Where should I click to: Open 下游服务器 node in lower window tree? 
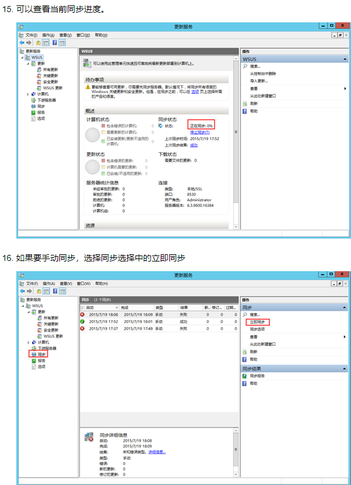point(44,348)
